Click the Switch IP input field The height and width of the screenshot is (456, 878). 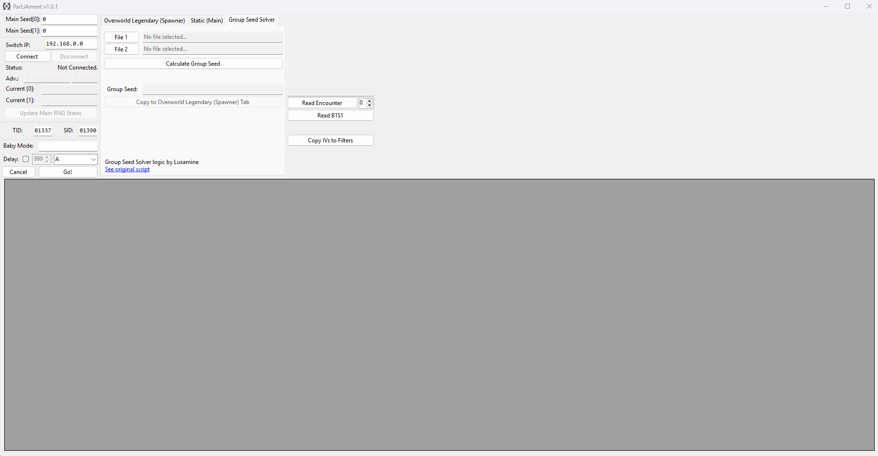coord(71,44)
